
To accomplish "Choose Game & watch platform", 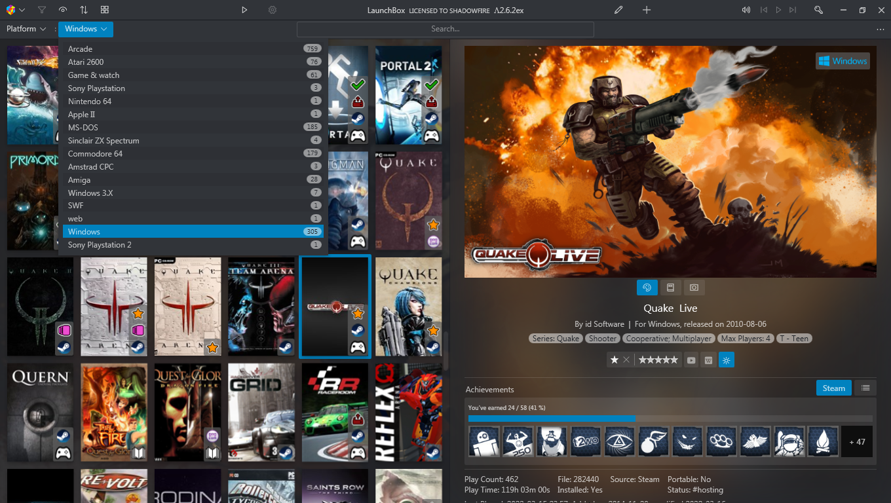I will [193, 75].
